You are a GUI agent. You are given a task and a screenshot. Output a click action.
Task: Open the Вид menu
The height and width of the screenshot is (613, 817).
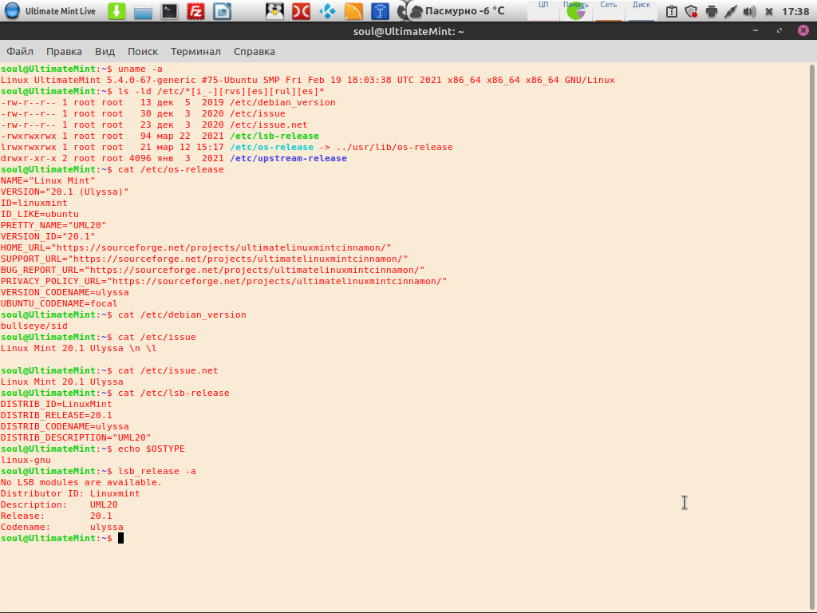click(x=105, y=52)
